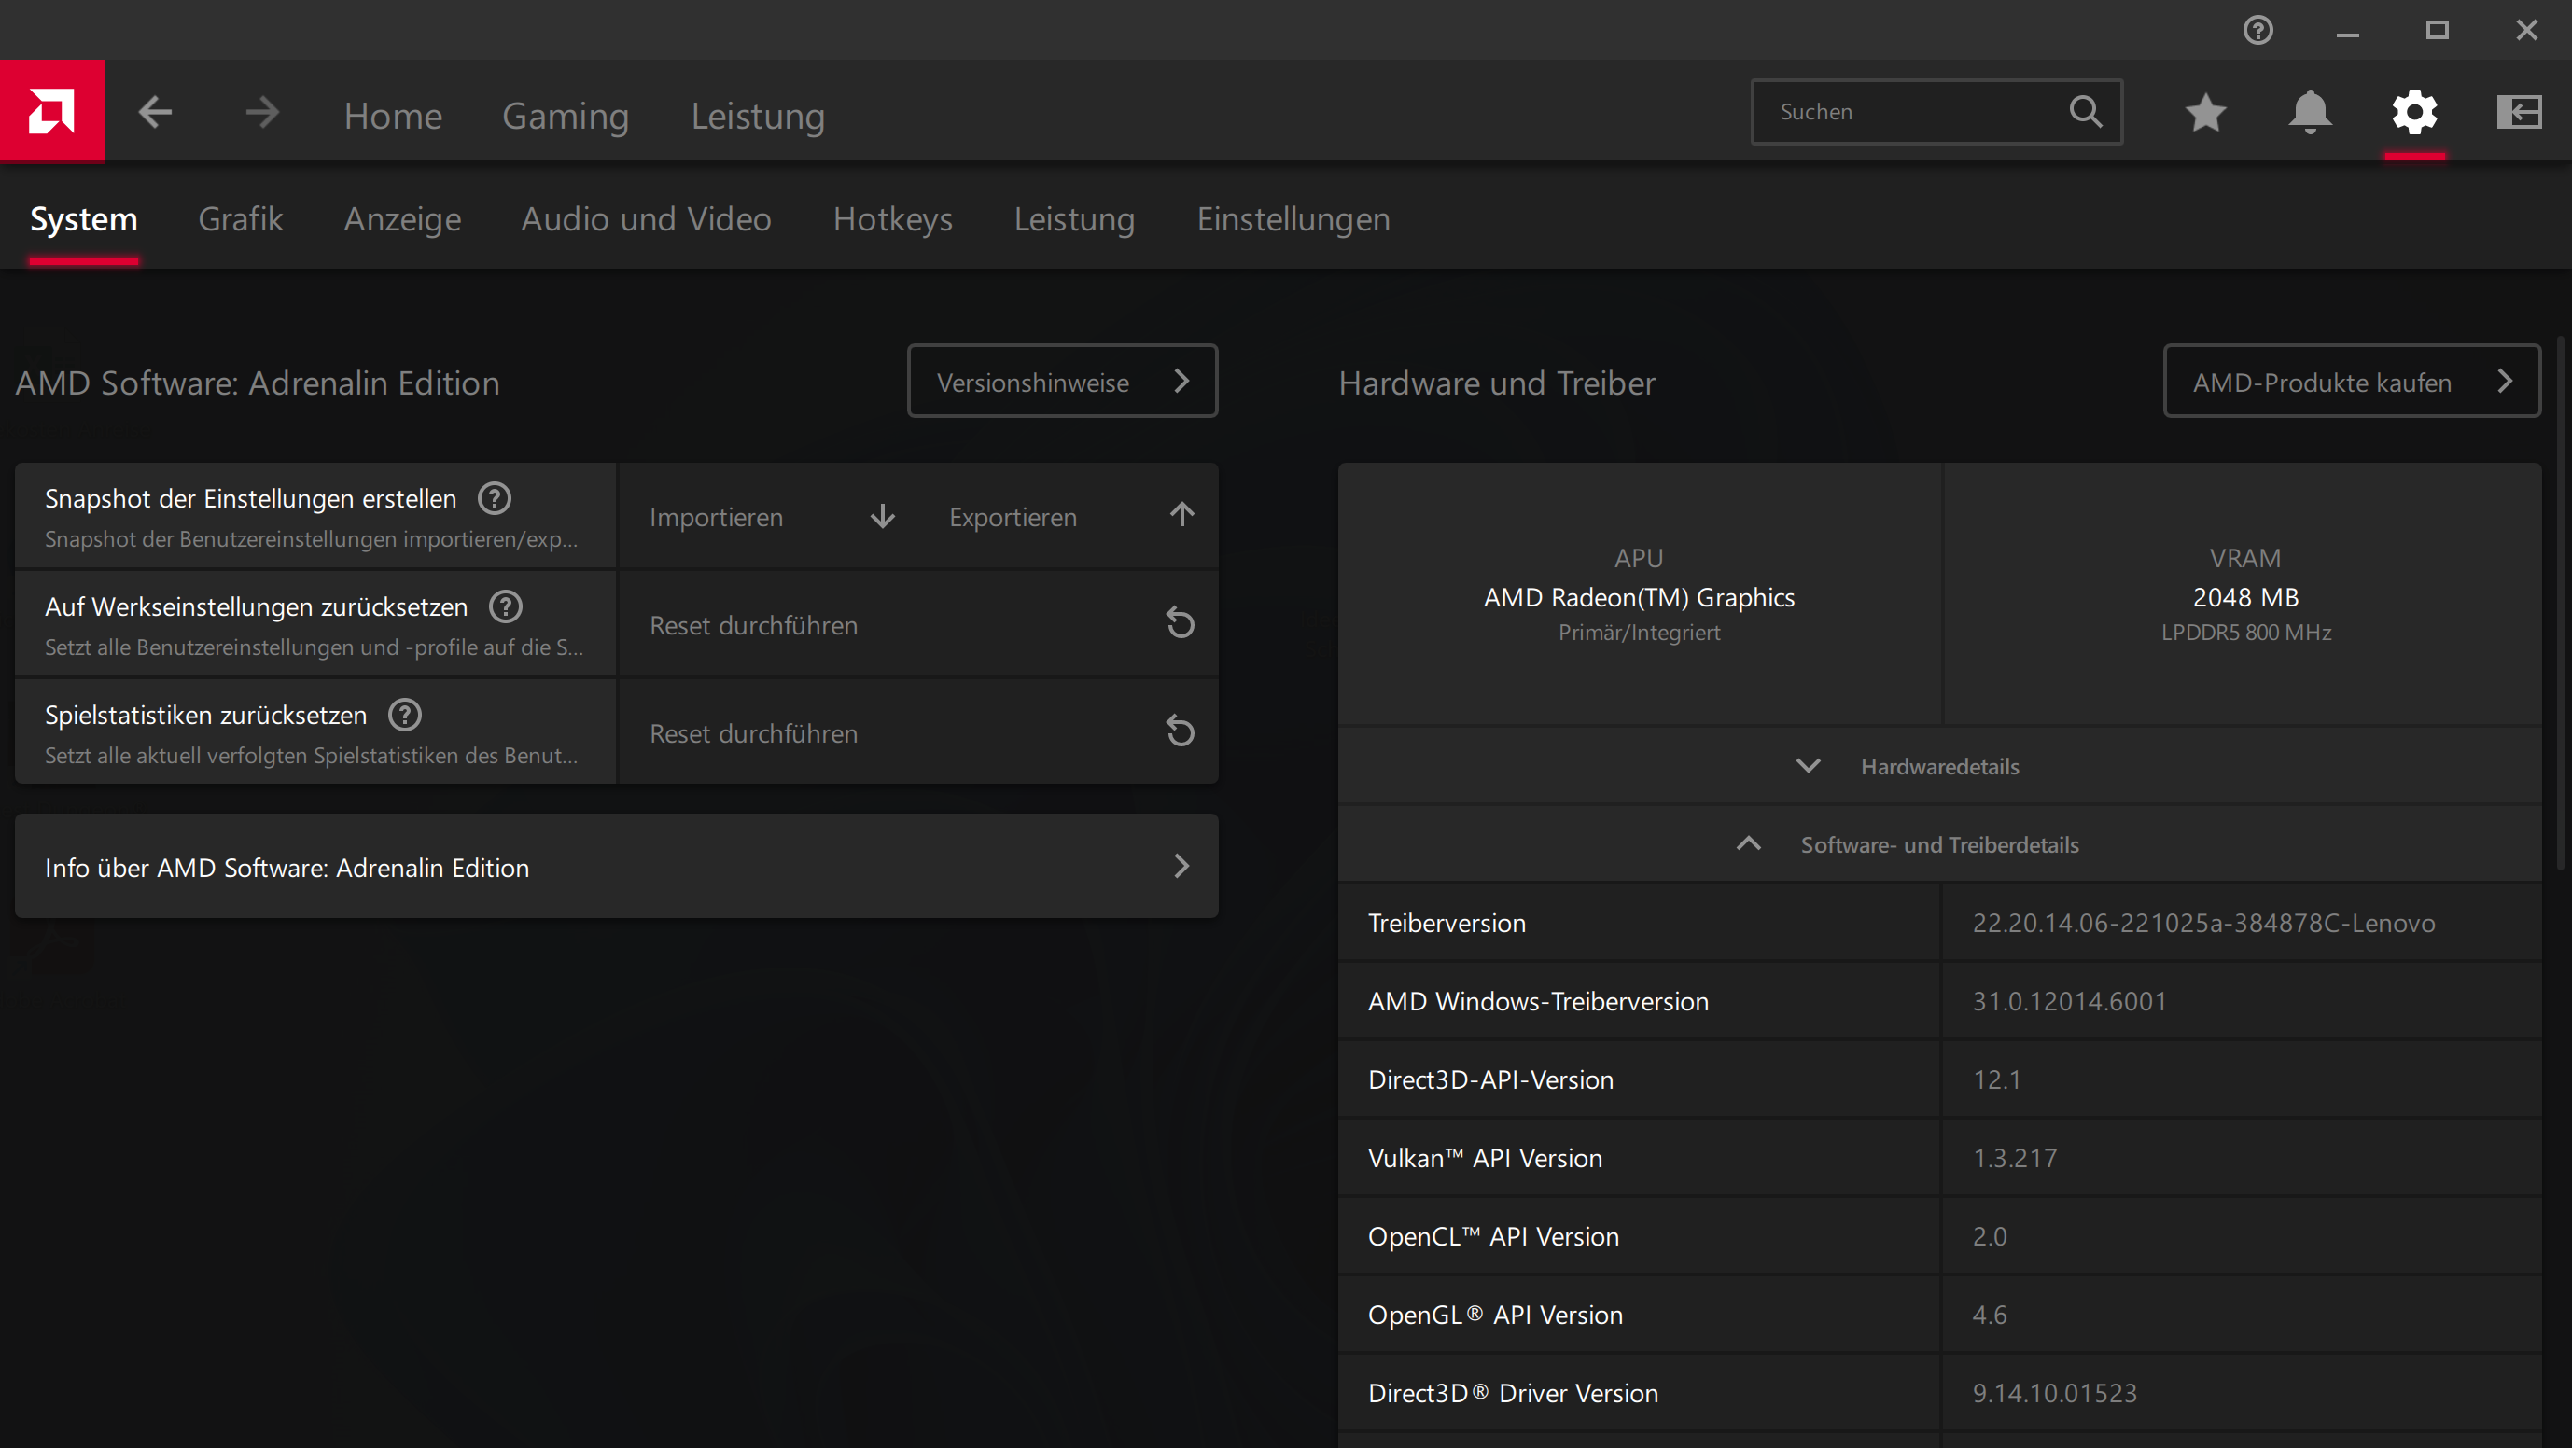Click the Direct3D® Driver Version label

pos(1513,1393)
